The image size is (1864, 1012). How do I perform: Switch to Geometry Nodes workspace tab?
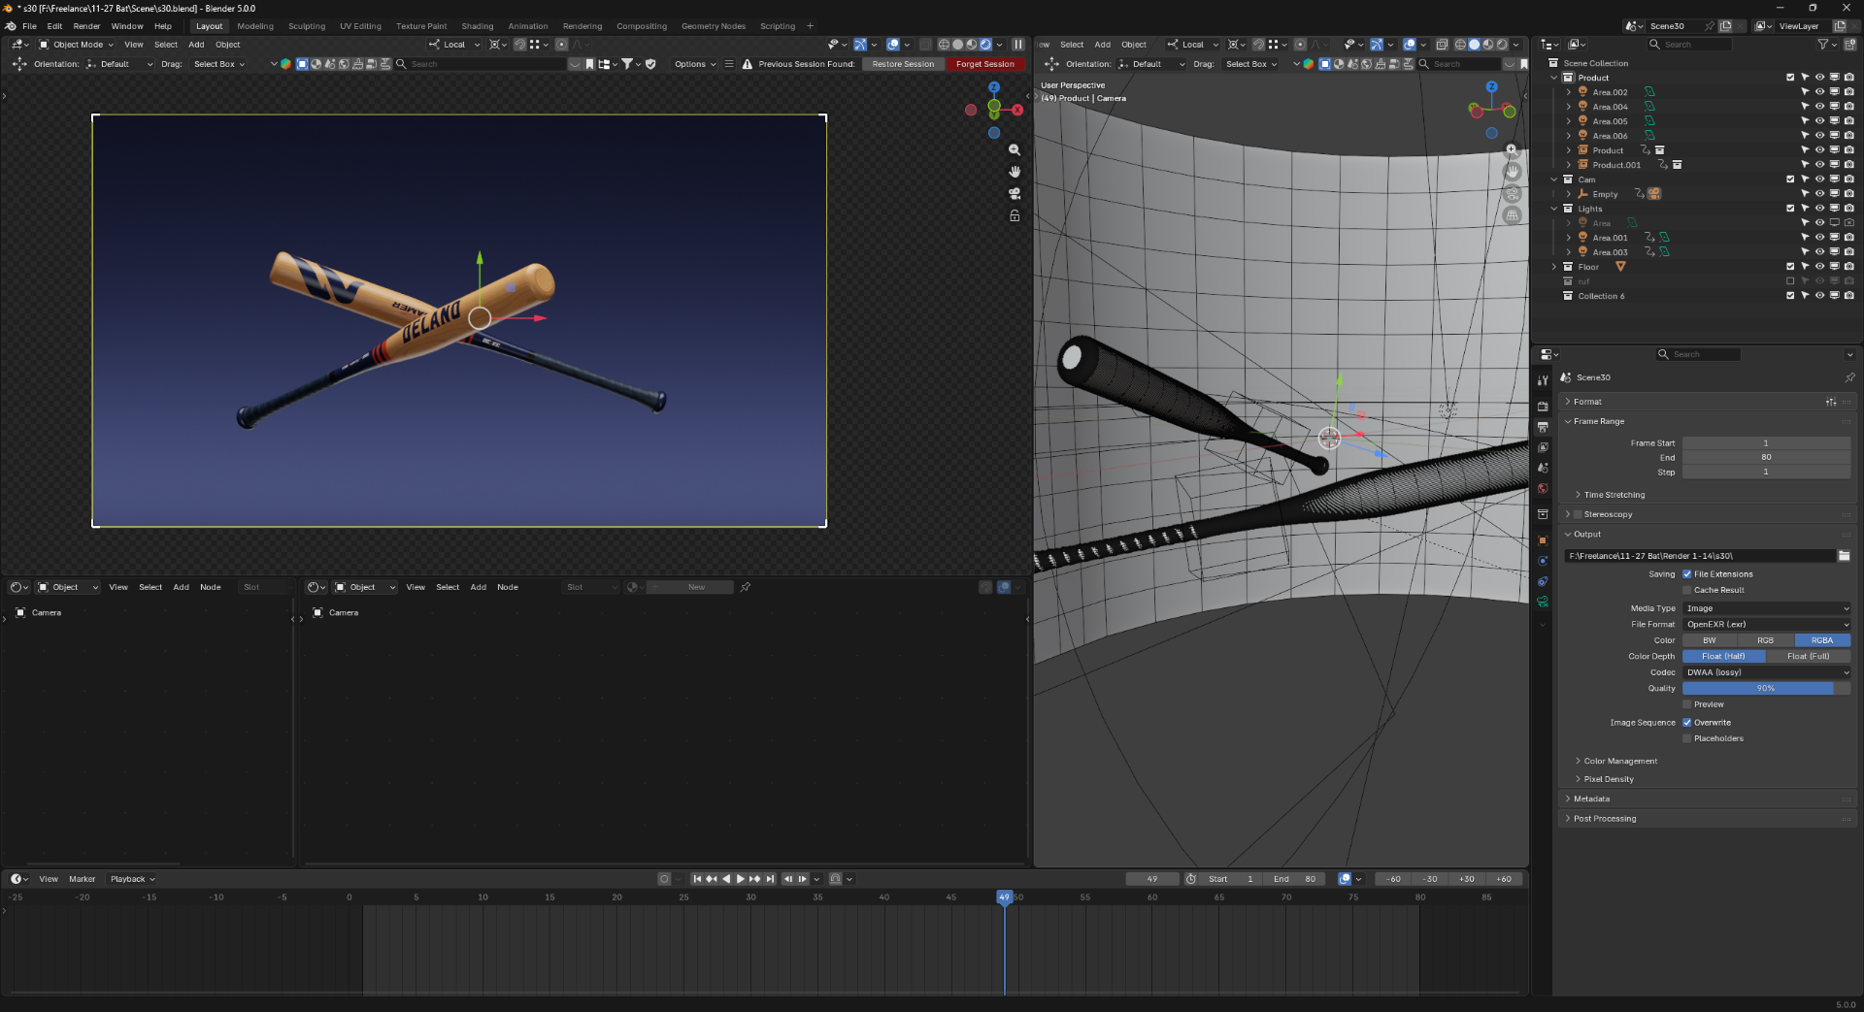[714, 26]
